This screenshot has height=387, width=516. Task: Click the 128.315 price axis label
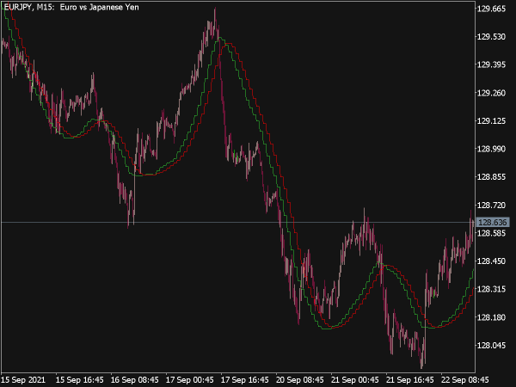(x=491, y=289)
